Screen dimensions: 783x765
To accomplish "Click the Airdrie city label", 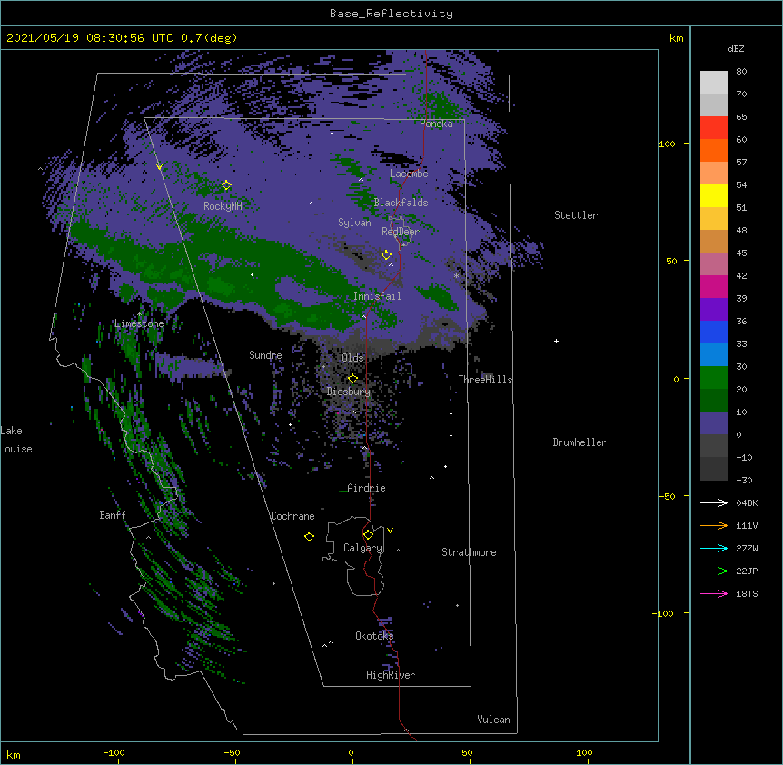I will pyautogui.click(x=367, y=488).
